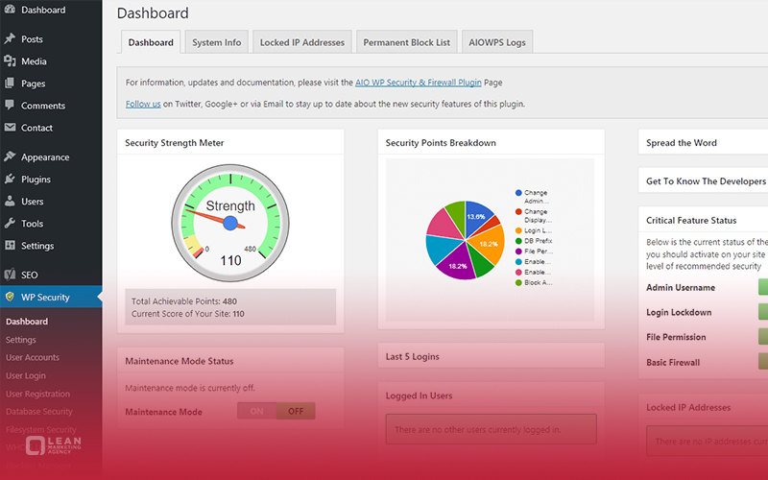
Task: Click the Appearance paintbrush icon
Action: (10, 156)
